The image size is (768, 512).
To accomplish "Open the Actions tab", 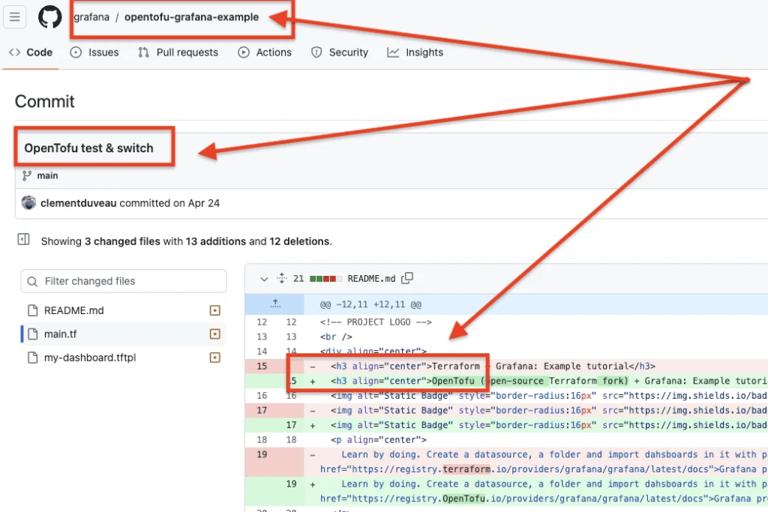I will point(265,52).
